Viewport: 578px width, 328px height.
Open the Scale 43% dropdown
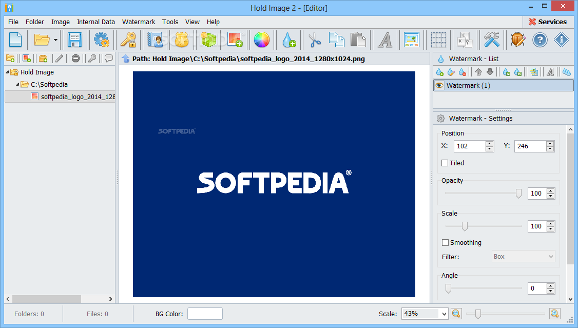[444, 314]
